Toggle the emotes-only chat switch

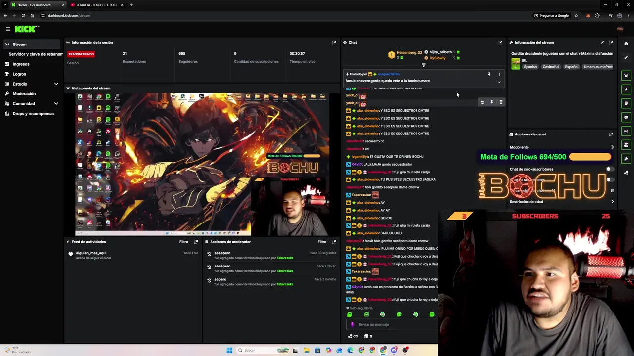(x=609, y=180)
